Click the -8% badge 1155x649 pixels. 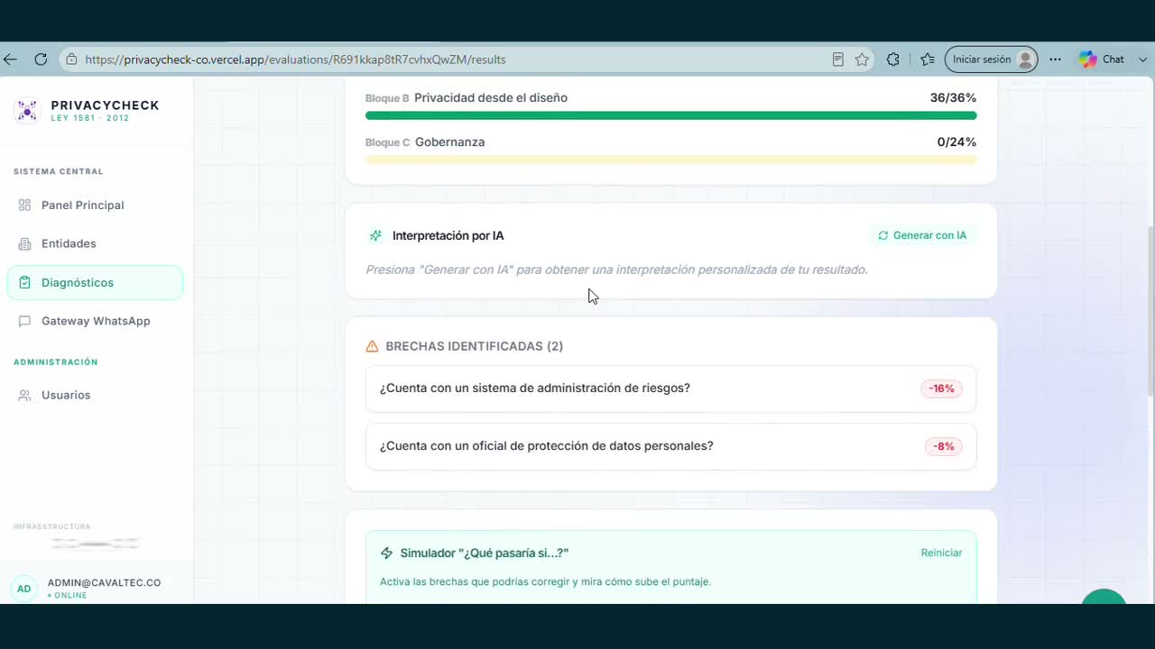point(944,446)
